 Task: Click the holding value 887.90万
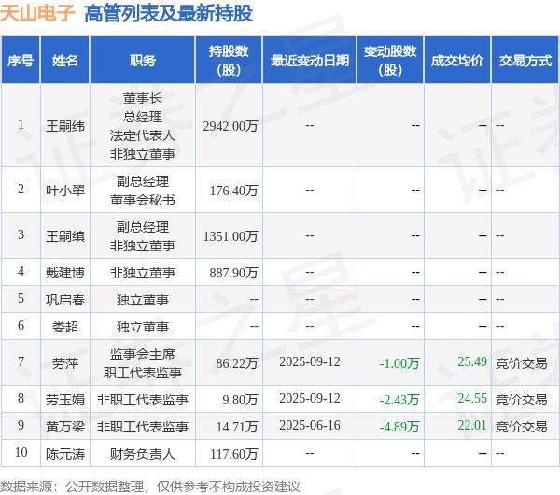233,273
